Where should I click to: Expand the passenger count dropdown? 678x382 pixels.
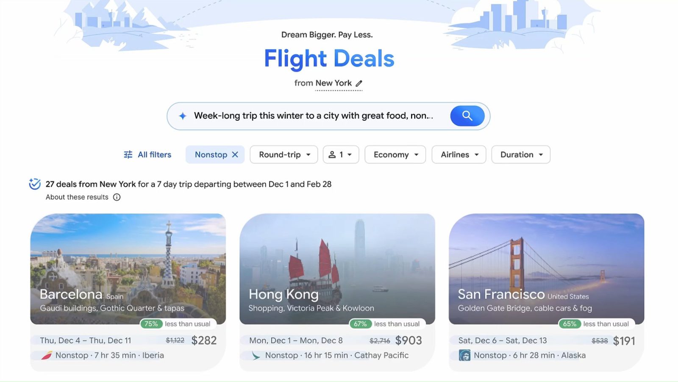tap(341, 155)
